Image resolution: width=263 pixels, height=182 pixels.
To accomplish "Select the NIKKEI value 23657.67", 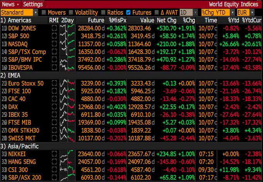I will [x=139, y=154].
